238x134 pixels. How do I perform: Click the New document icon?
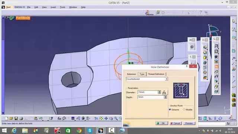(x=6, y=118)
